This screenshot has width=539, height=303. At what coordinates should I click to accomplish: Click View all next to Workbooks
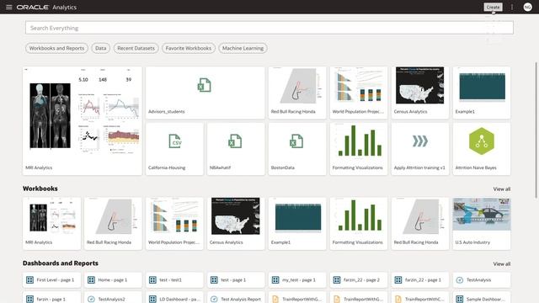pos(502,189)
